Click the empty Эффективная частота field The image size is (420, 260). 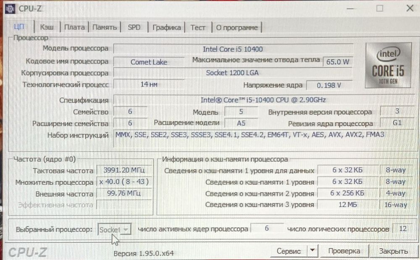124,205
